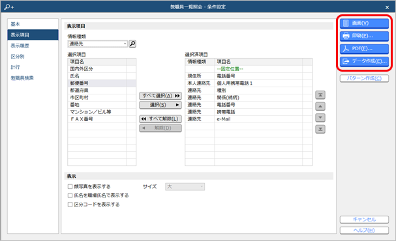Move selected item down one row

point(320,118)
